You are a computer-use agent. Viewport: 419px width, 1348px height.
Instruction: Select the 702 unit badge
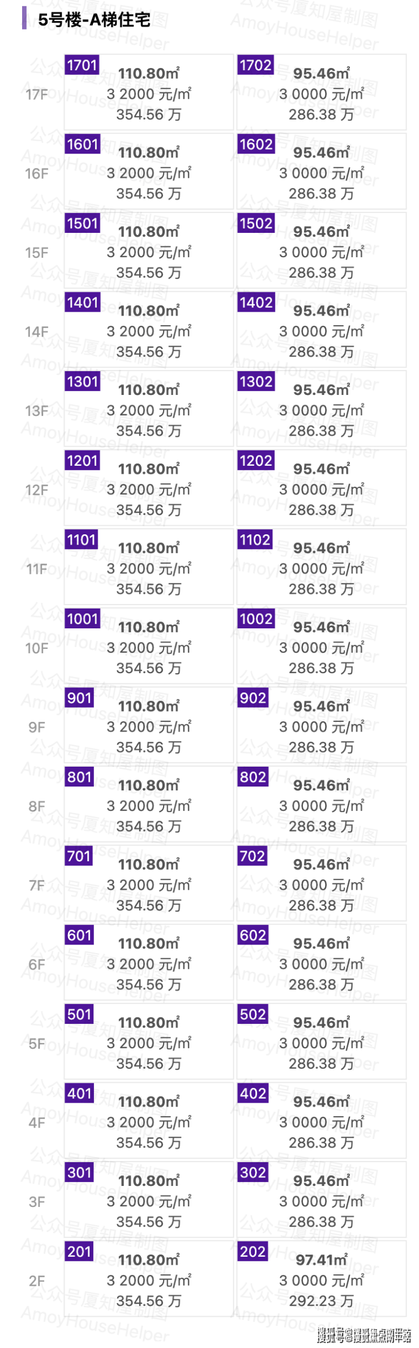pos(253,856)
